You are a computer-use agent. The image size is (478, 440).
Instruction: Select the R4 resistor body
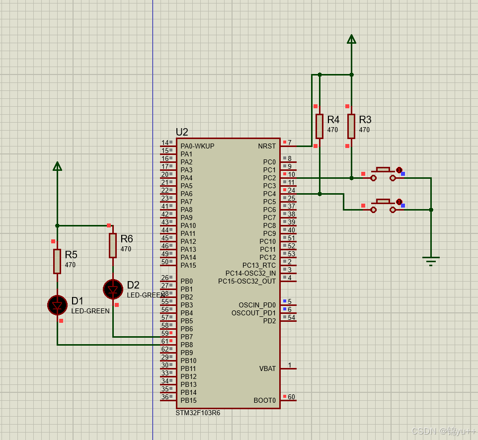319,127
